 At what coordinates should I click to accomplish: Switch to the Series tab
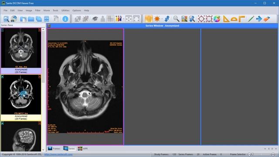pos(69,148)
